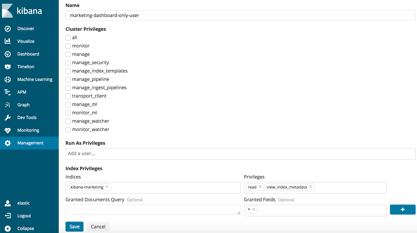Go to Discover in sidebar

coord(26,29)
